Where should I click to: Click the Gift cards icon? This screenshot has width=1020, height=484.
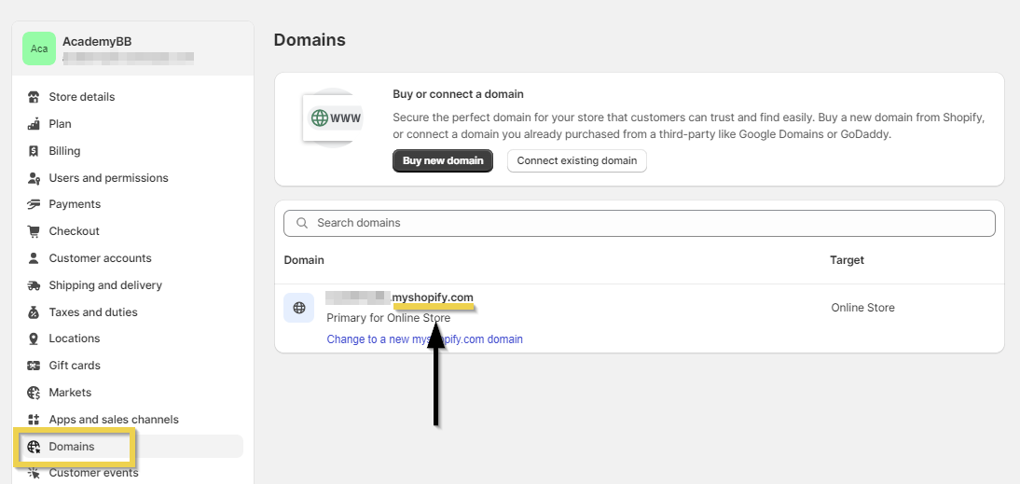point(34,366)
